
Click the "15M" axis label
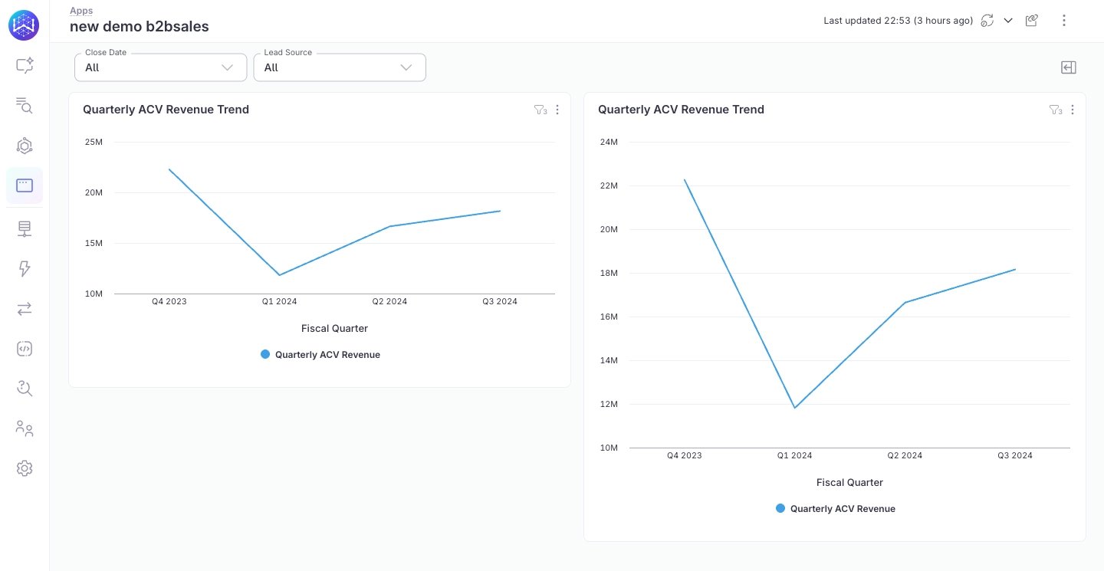[94, 243]
